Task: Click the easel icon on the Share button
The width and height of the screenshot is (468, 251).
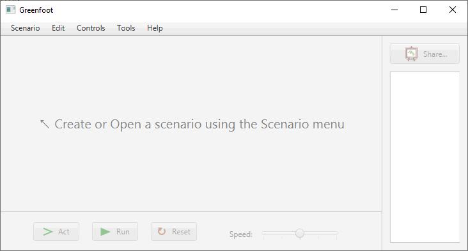Action: [411, 54]
